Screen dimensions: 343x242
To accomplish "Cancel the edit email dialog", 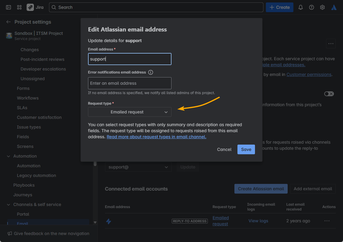I will tap(224, 149).
